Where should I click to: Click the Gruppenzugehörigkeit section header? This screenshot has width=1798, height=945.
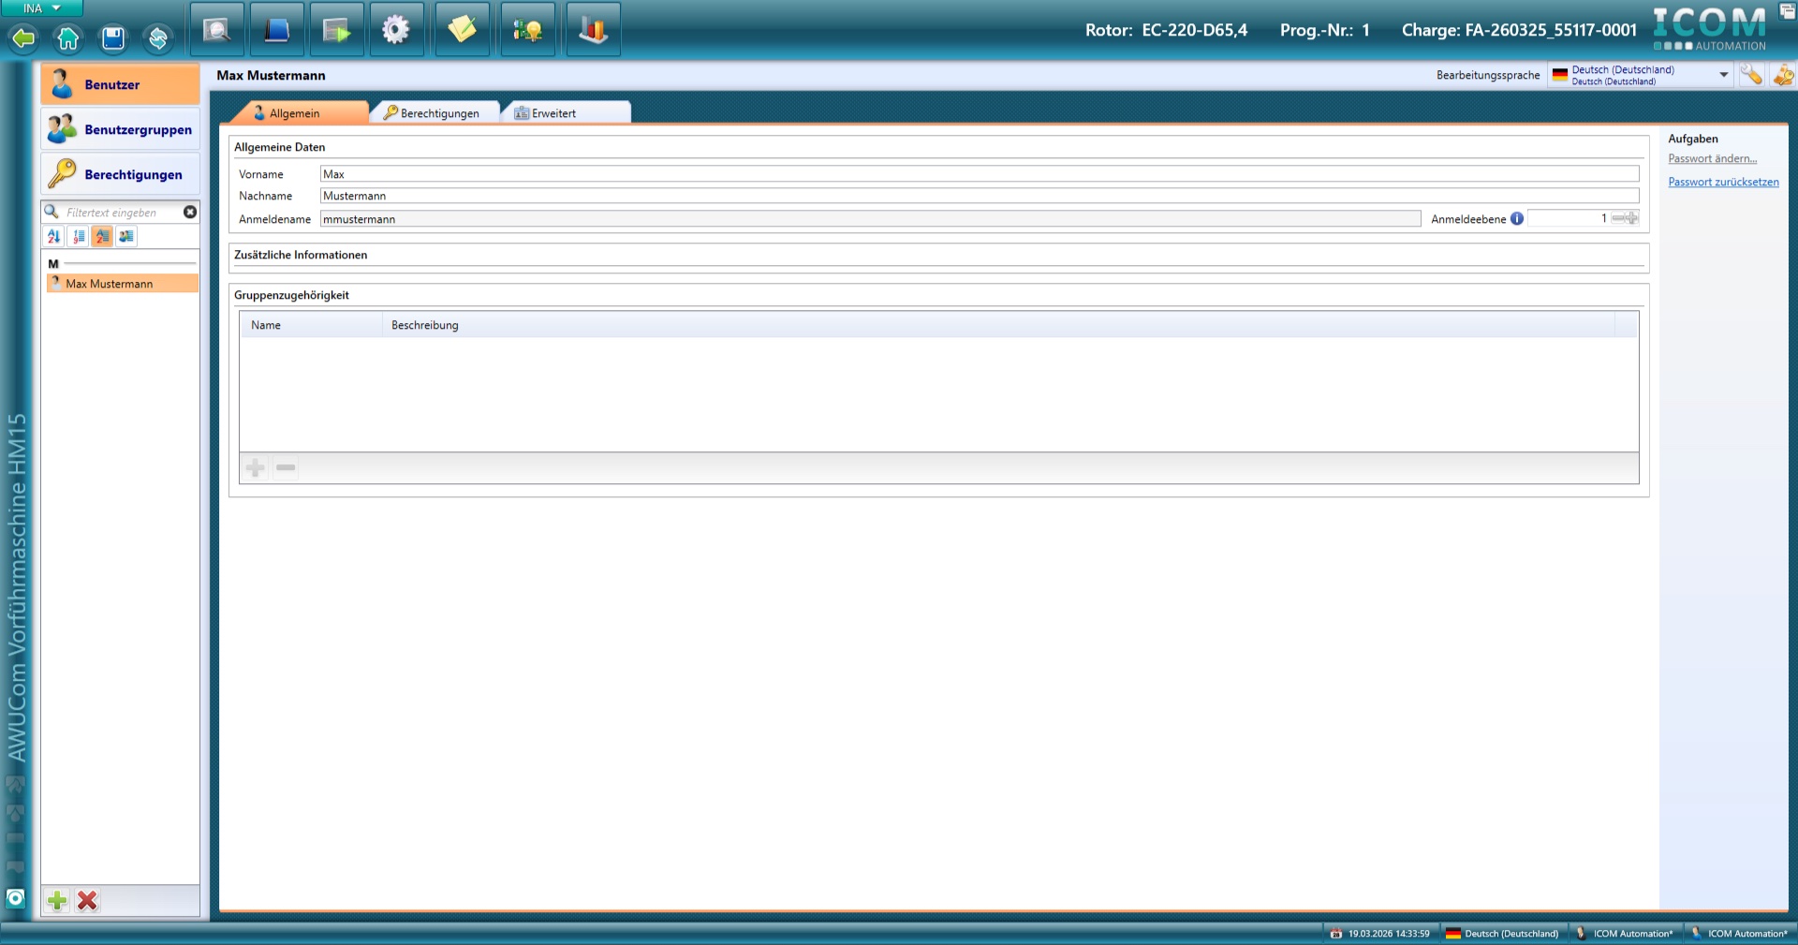(291, 295)
